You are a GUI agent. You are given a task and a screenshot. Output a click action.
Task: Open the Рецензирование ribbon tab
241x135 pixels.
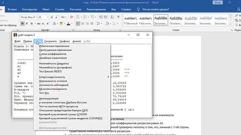[96, 9]
